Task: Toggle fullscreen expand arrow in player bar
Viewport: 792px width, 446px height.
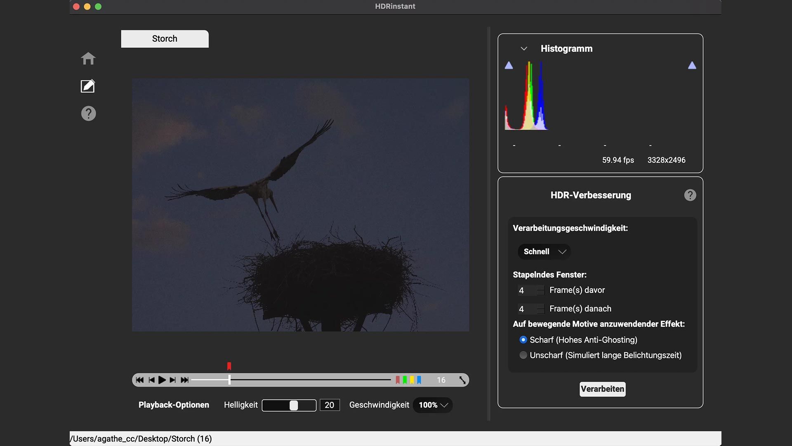Action: pos(462,380)
